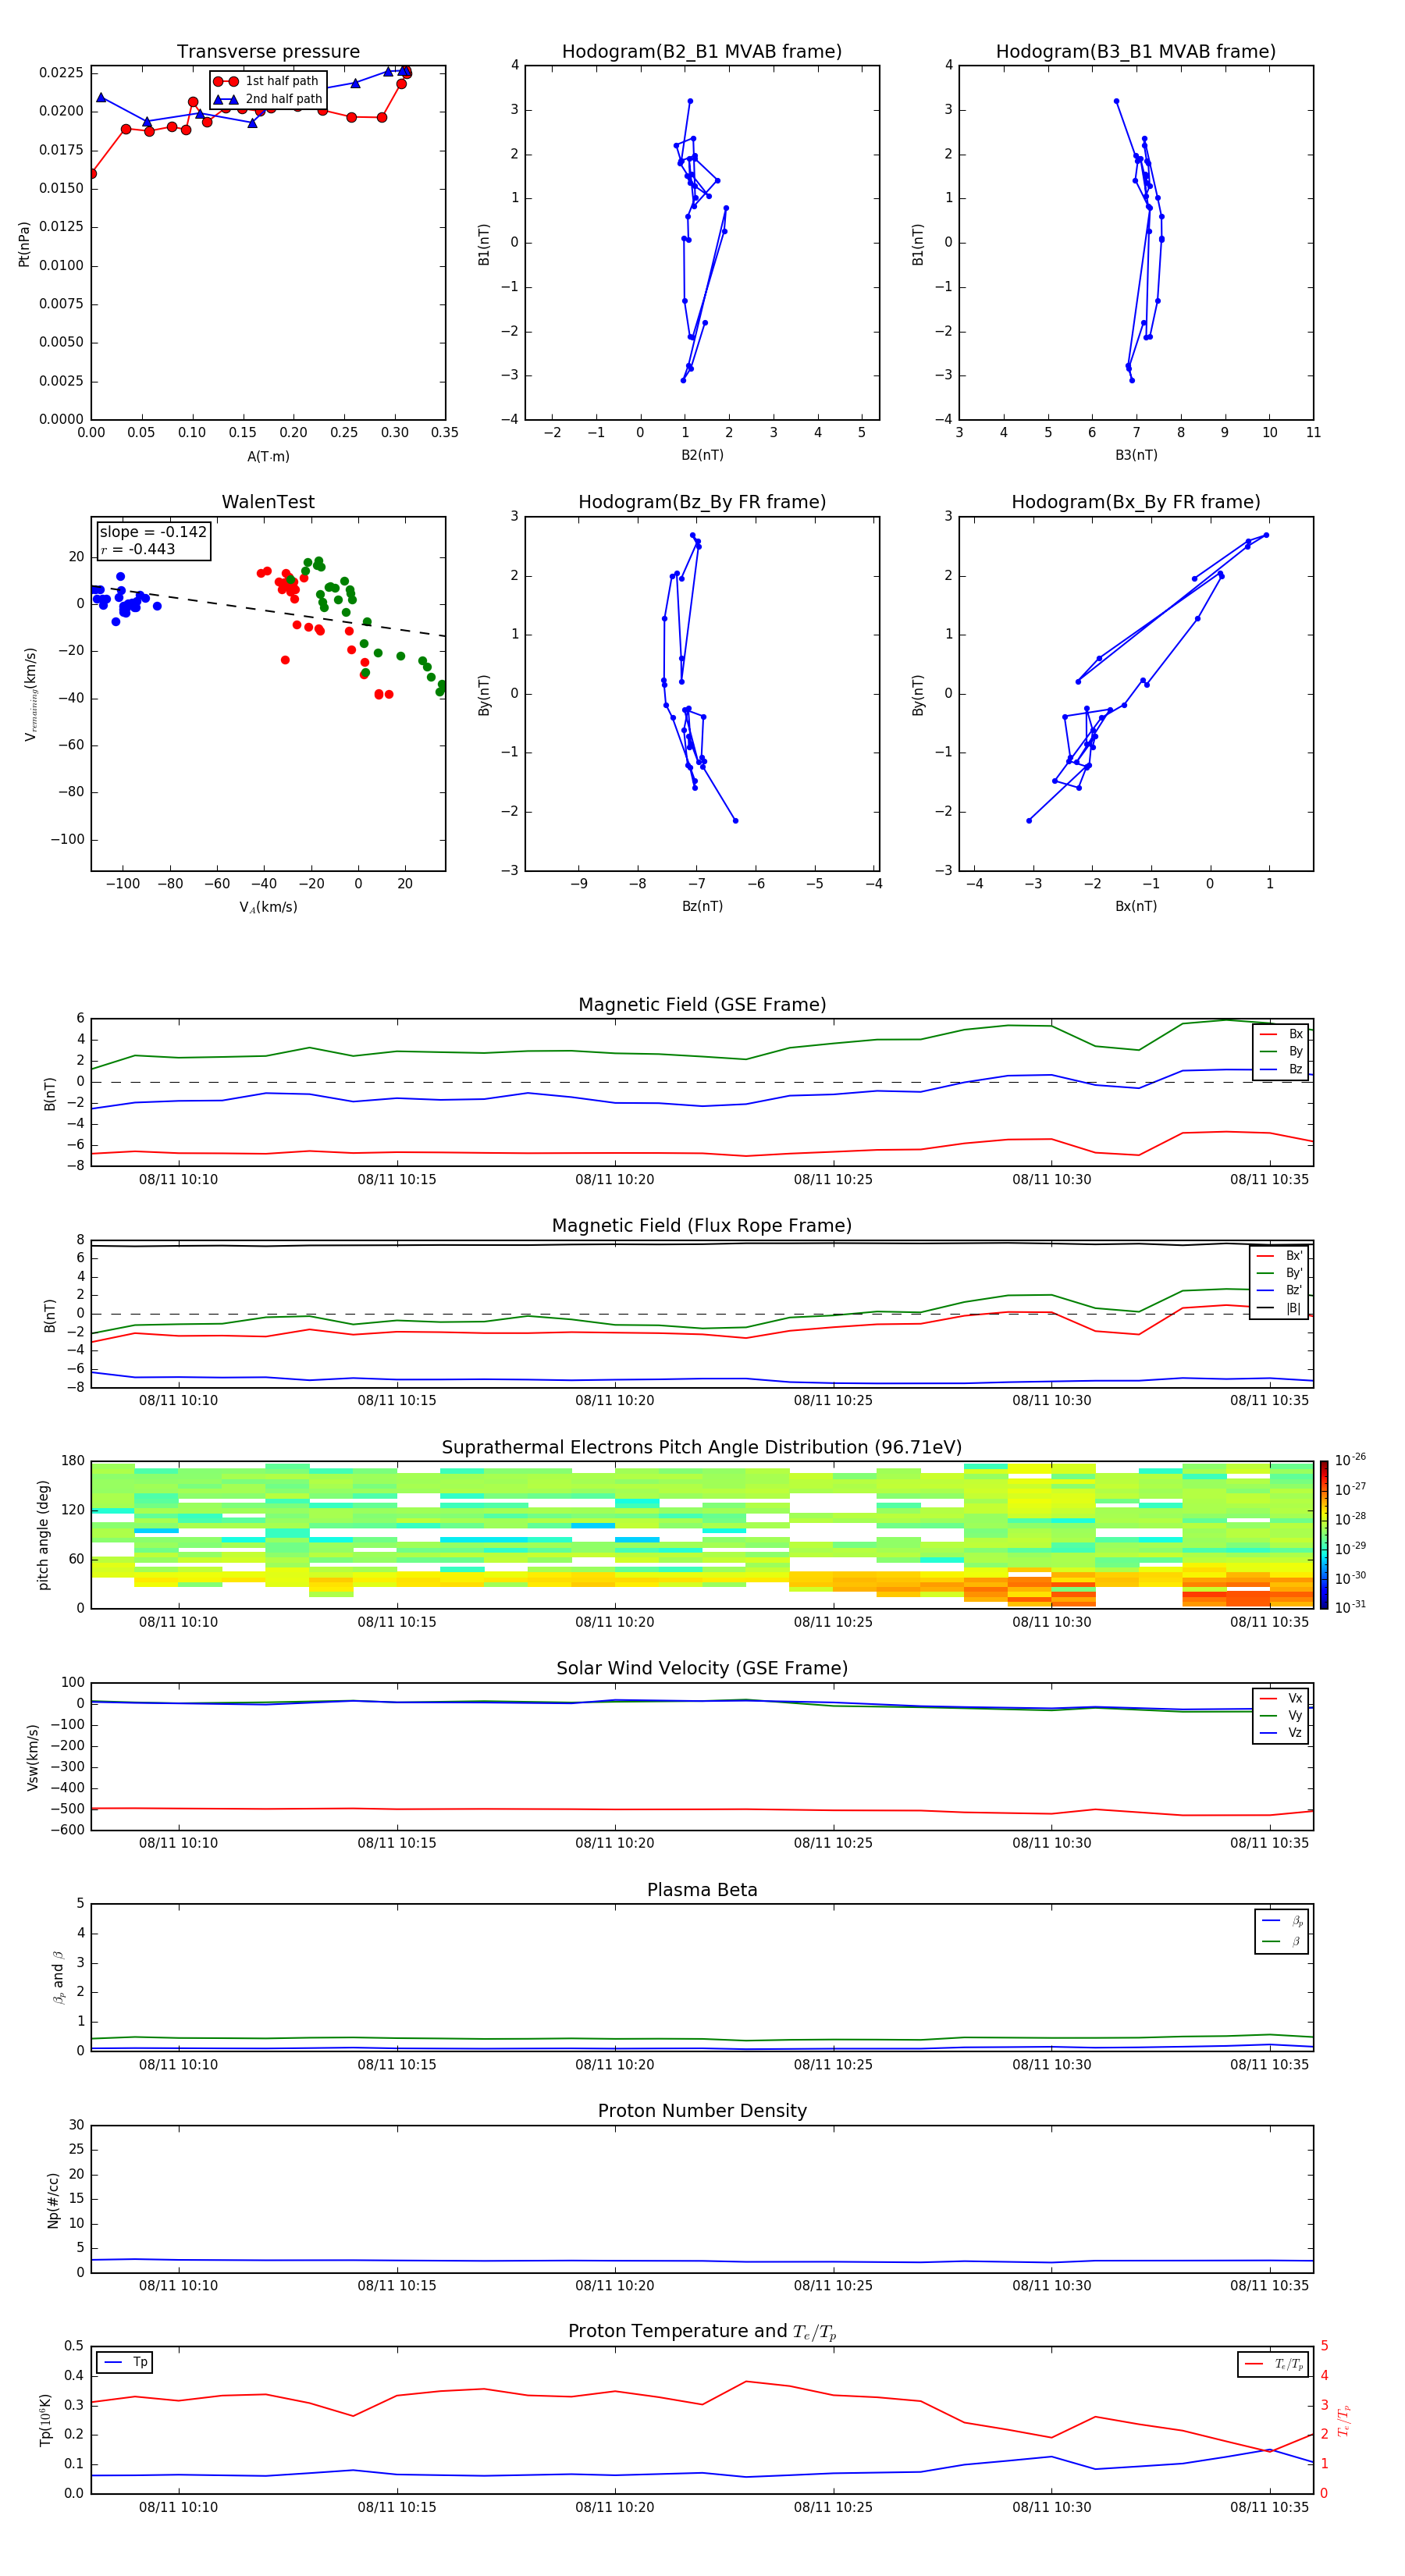Click the 'Np(#/cc)' y-axis label
Image resolution: width=1405 pixels, height=2576 pixels.
tap(53, 2199)
